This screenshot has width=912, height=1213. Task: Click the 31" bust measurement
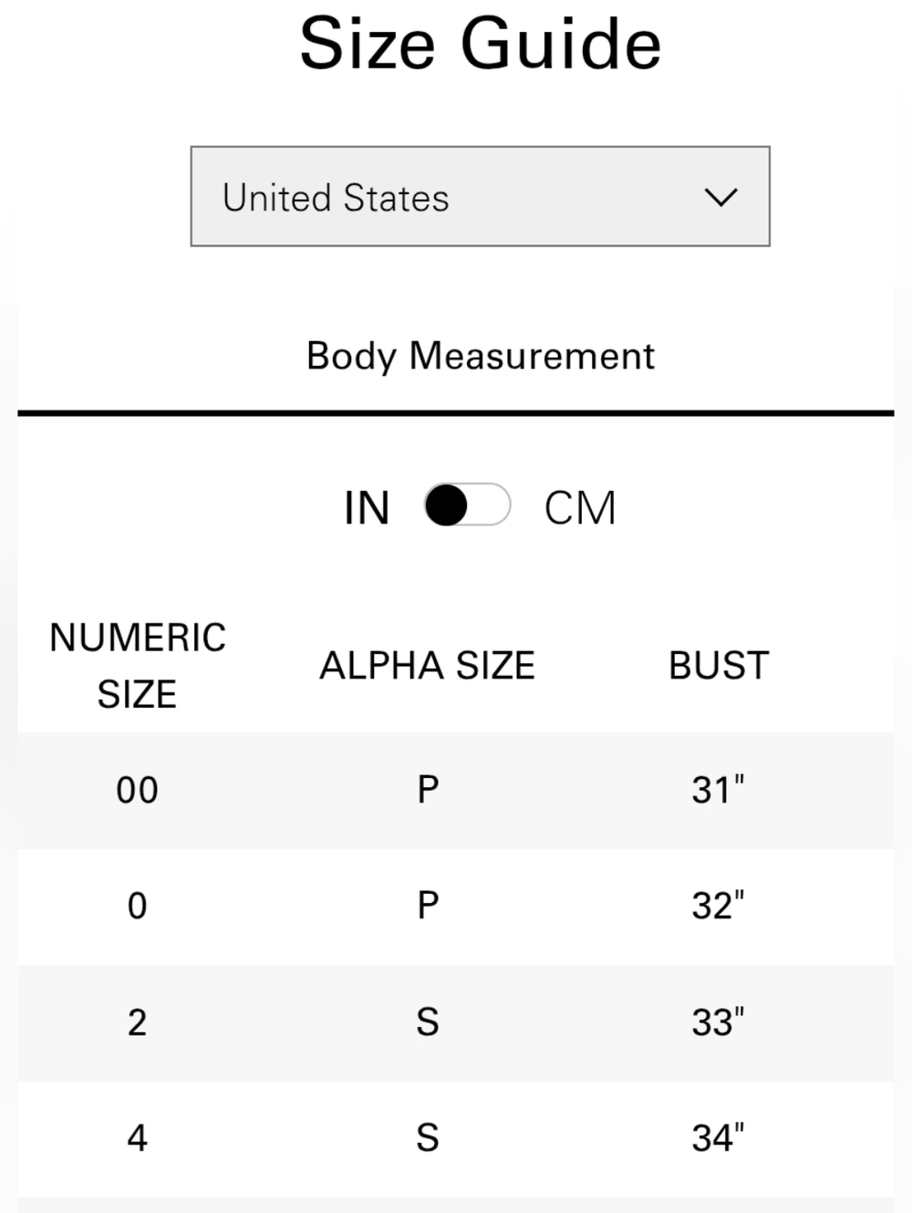[718, 790]
